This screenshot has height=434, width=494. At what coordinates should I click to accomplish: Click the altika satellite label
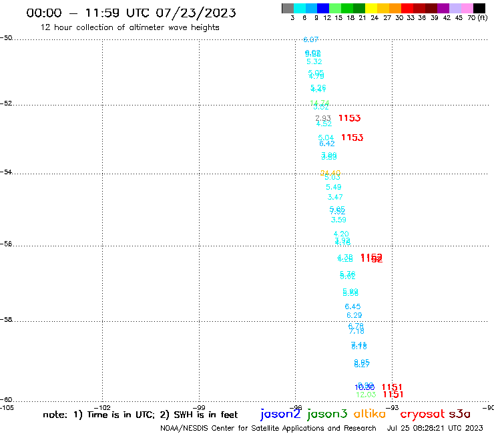tap(370, 414)
